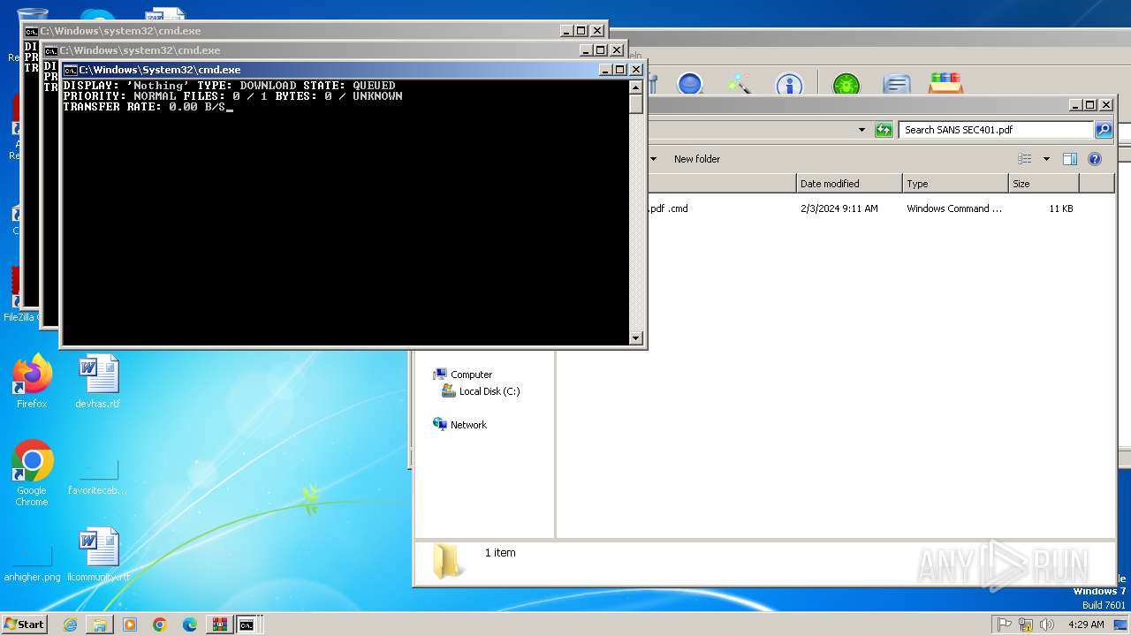The image size is (1131, 636).
Task: Click the File Explorer taskbar icon
Action: (x=100, y=625)
